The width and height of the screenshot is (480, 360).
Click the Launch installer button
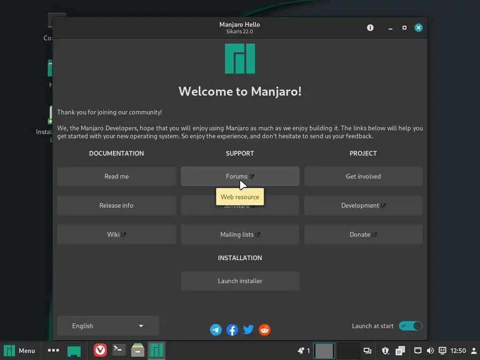pos(240,281)
